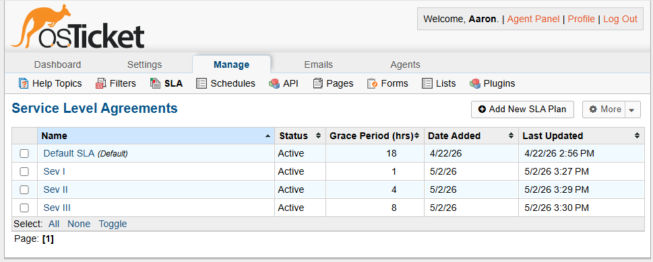This screenshot has width=653, height=262.
Task: Click the Pages document icon
Action: click(318, 83)
